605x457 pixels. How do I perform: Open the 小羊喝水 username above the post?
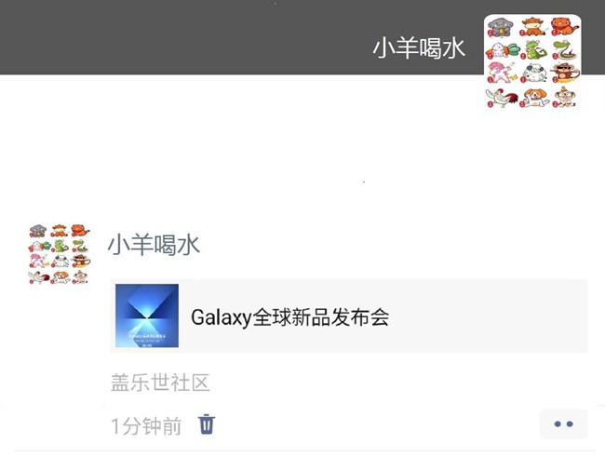pyautogui.click(x=154, y=245)
